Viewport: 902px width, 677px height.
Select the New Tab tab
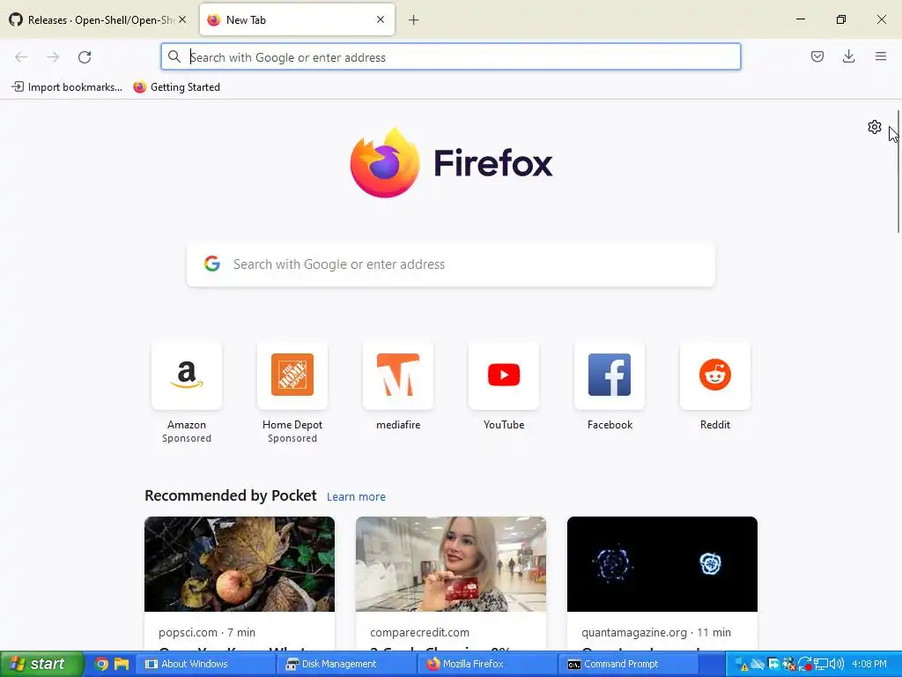click(297, 20)
